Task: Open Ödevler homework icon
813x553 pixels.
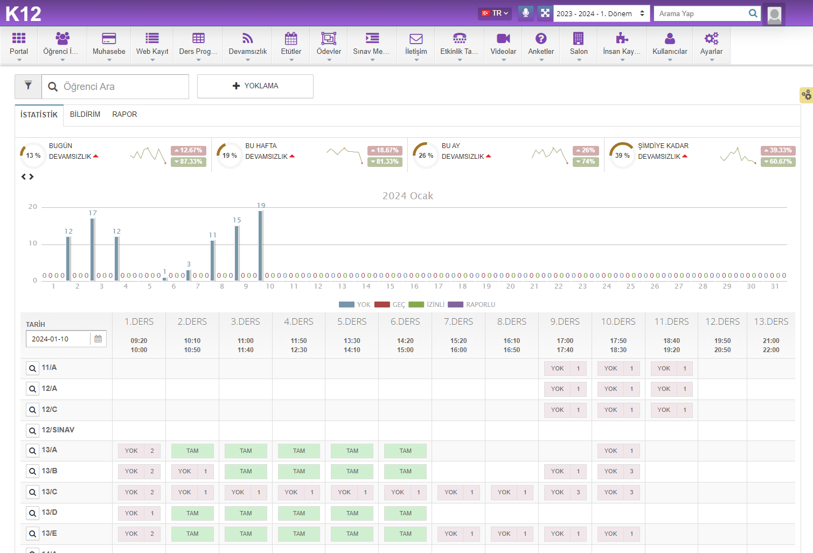Action: pos(329,38)
